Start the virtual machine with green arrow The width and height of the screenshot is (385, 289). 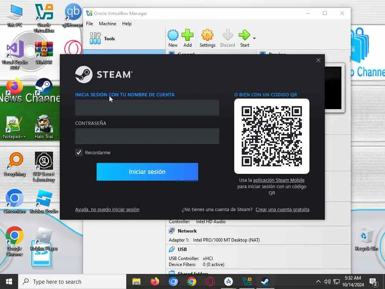pyautogui.click(x=244, y=38)
